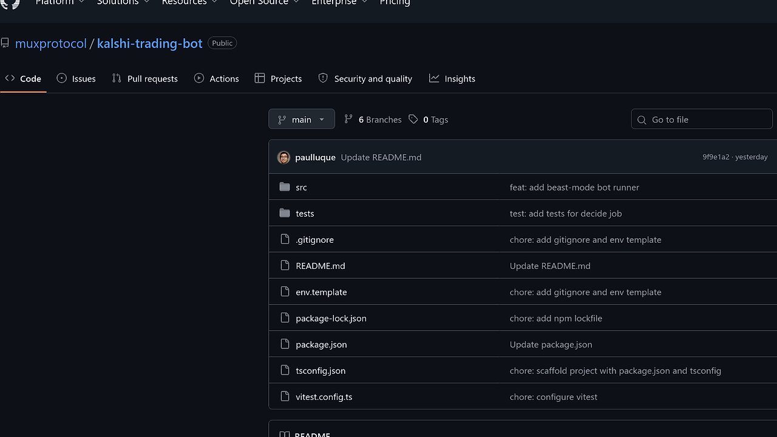Focus the Go to file search field

click(702, 119)
